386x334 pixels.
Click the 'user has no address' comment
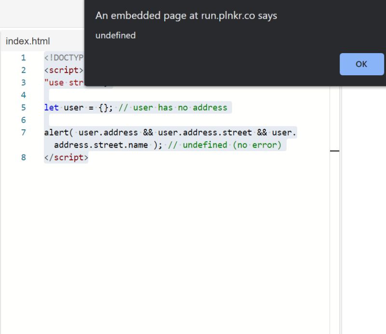pyautogui.click(x=173, y=108)
